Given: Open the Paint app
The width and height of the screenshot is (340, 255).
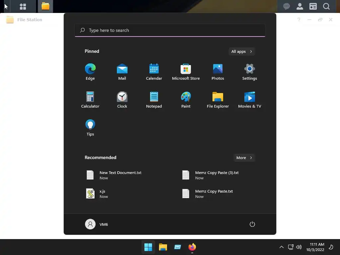Looking at the screenshot, I should point(186,100).
